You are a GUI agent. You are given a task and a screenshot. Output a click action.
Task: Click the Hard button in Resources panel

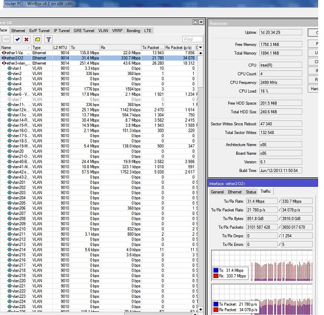313,89
